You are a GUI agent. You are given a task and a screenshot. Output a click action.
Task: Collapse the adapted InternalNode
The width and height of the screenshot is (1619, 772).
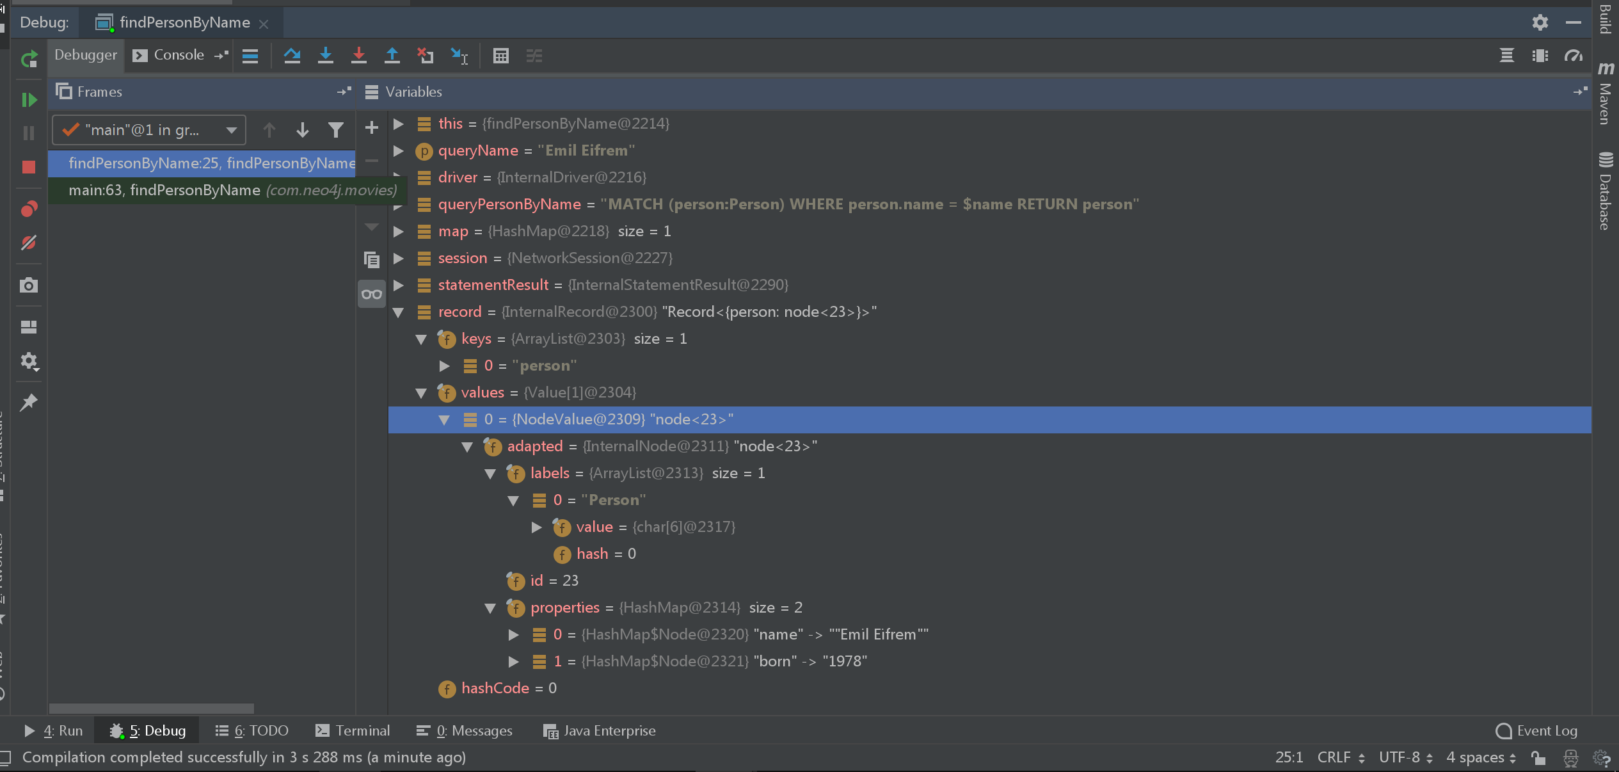[x=467, y=447]
